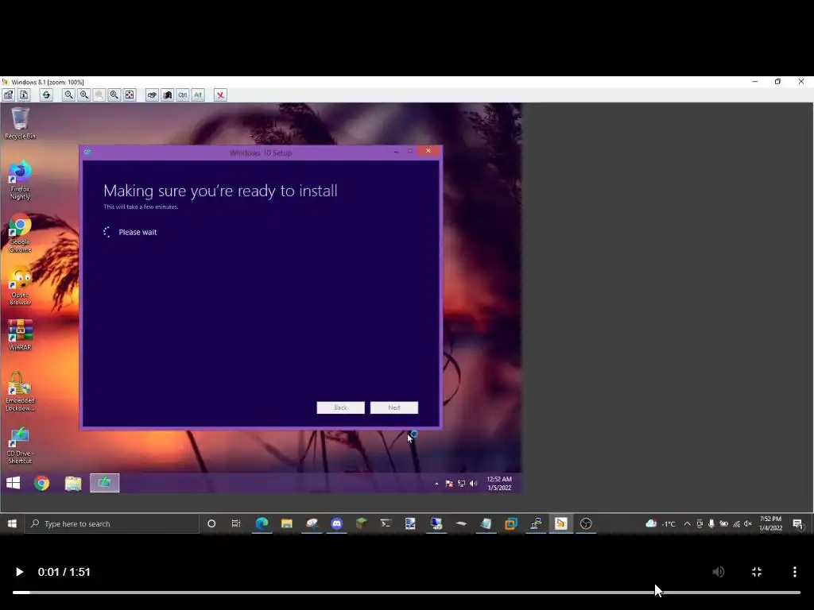
Task: Open the info toolbar icon
Action: tap(24, 95)
